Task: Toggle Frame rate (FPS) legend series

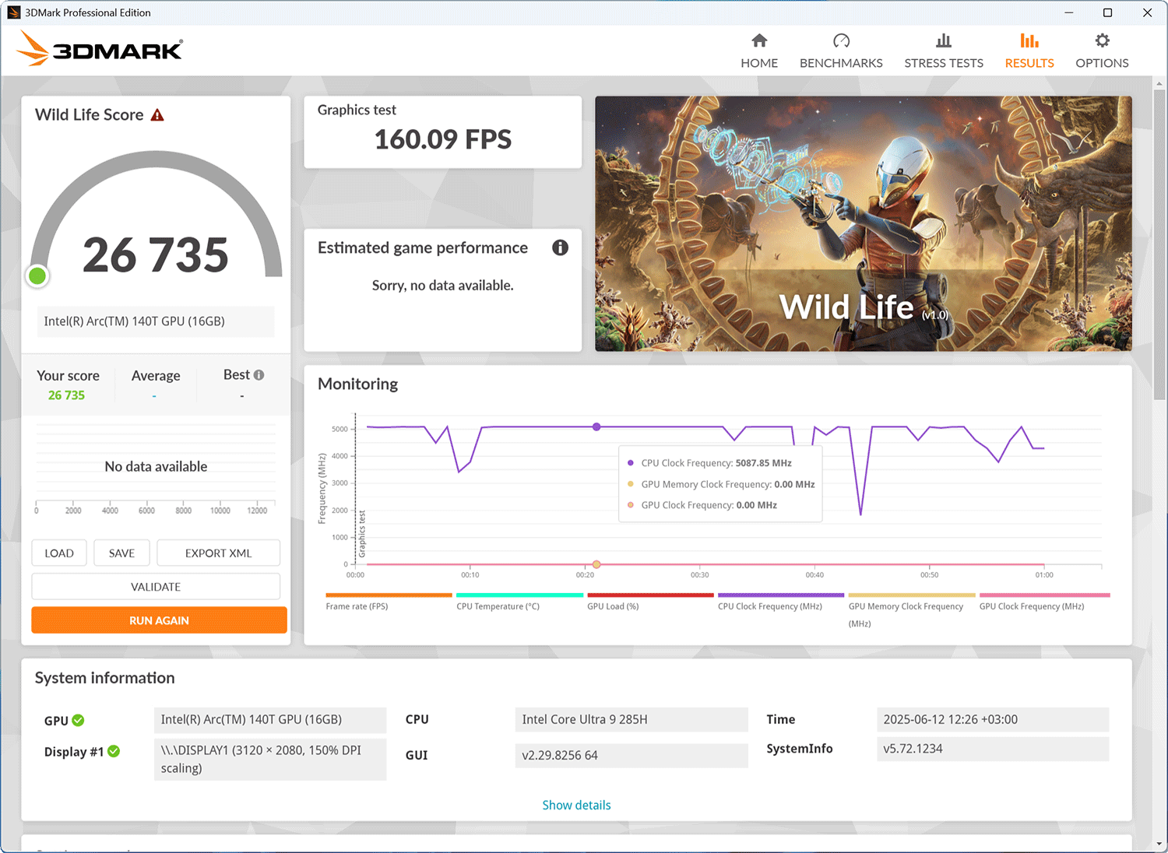Action: coord(389,602)
